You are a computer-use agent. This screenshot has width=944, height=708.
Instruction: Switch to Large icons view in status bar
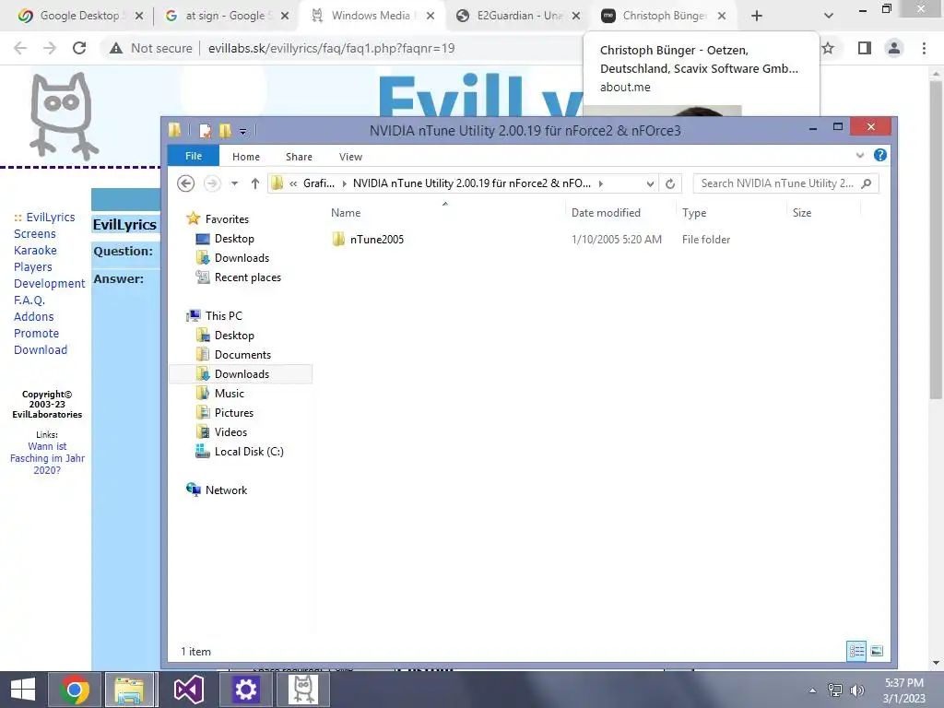click(x=878, y=651)
